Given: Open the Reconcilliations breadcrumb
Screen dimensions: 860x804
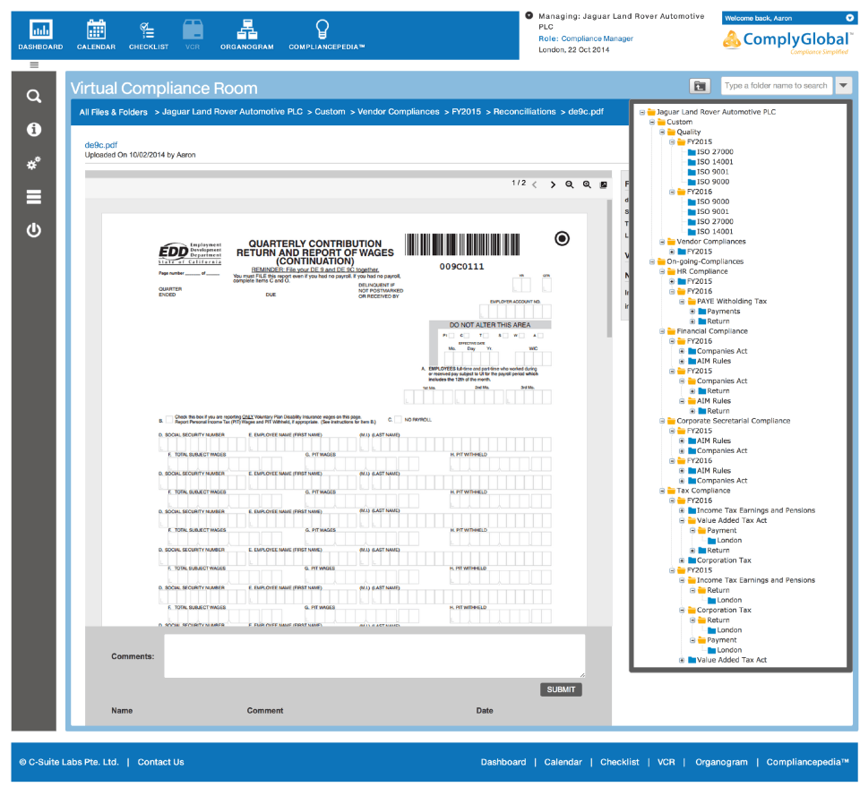Looking at the screenshot, I should point(524,111).
